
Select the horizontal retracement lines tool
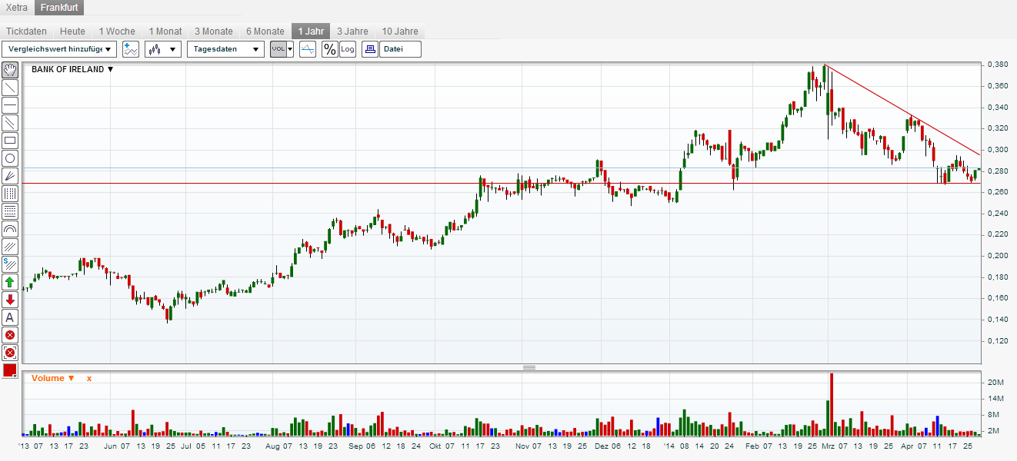10,211
